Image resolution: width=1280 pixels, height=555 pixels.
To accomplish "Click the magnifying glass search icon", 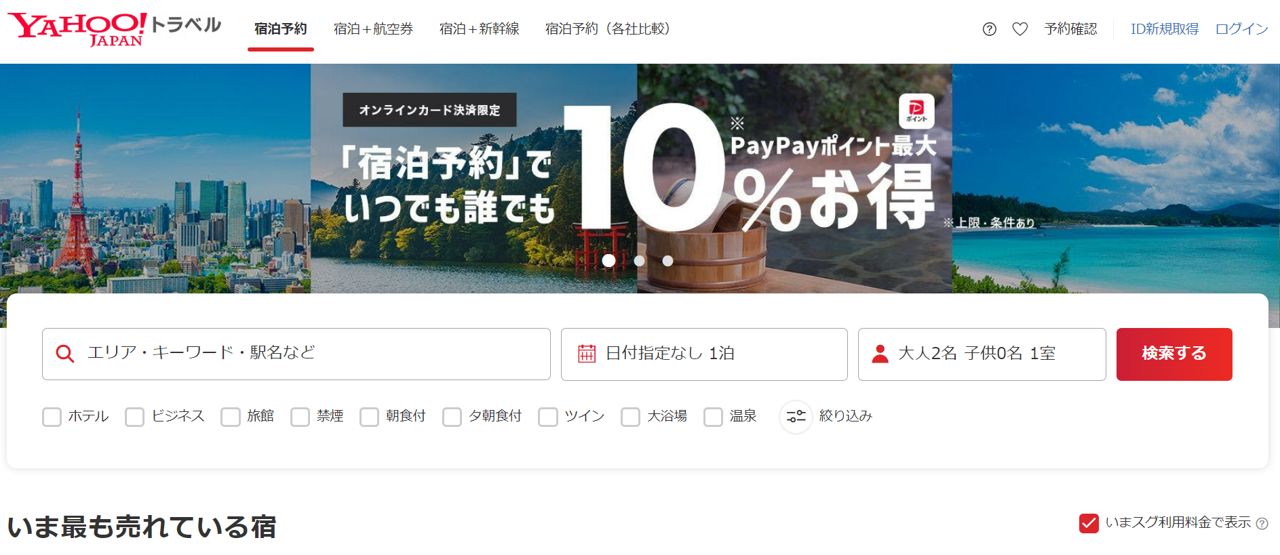I will click(65, 354).
